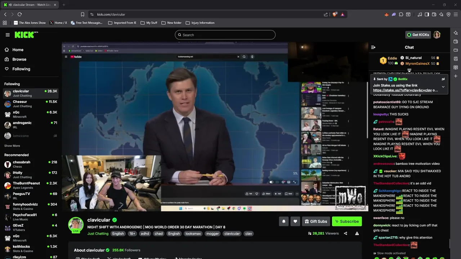
Task: Open the Home page in sidebar
Action: [x=18, y=50]
